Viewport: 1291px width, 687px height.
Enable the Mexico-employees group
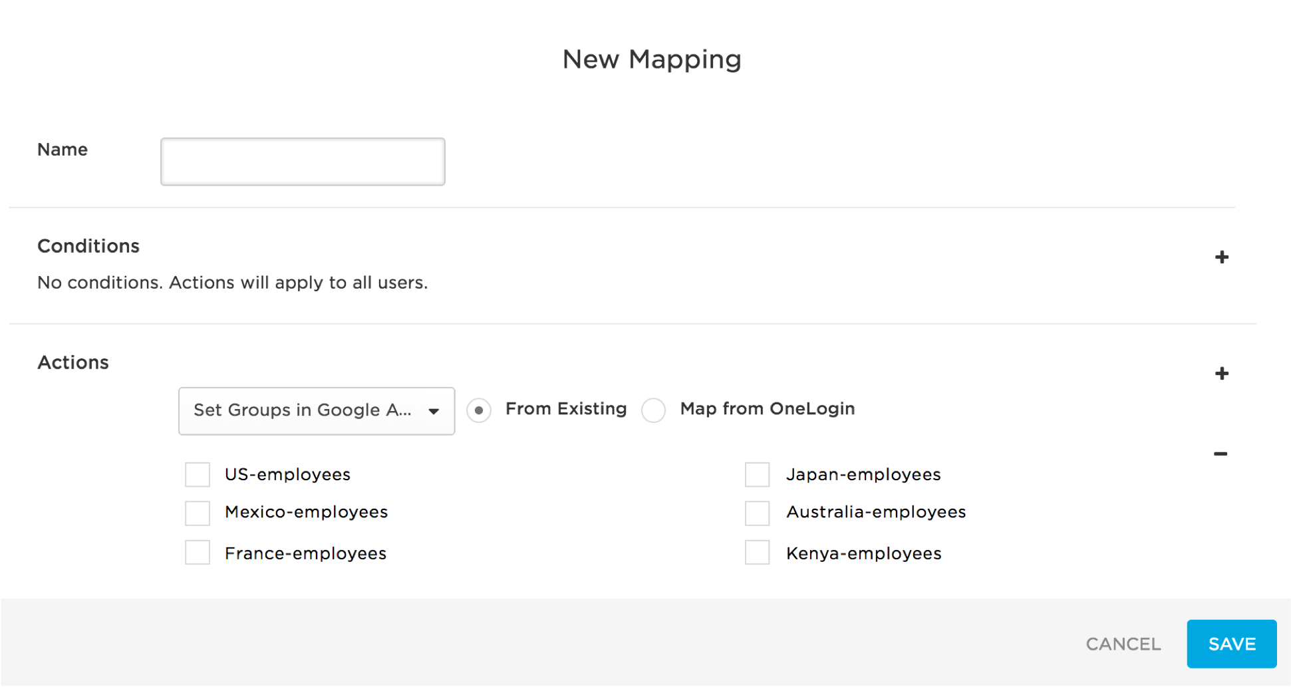[197, 513]
